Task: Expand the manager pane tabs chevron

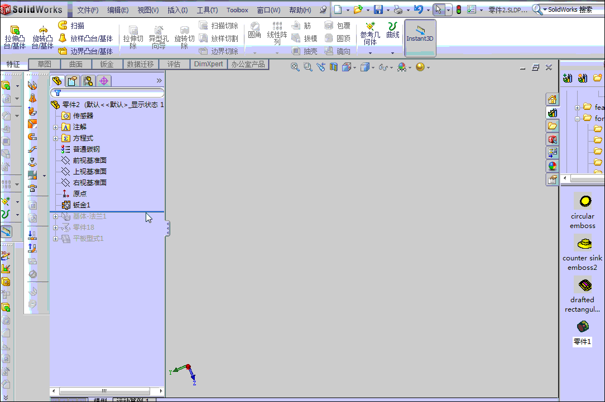Action: (x=159, y=80)
